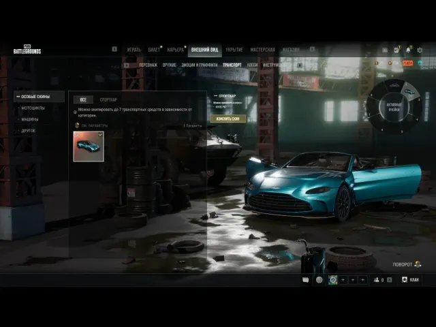
Task: Click the ИЗМЕНИТЬ СКИН button
Action: (228, 119)
